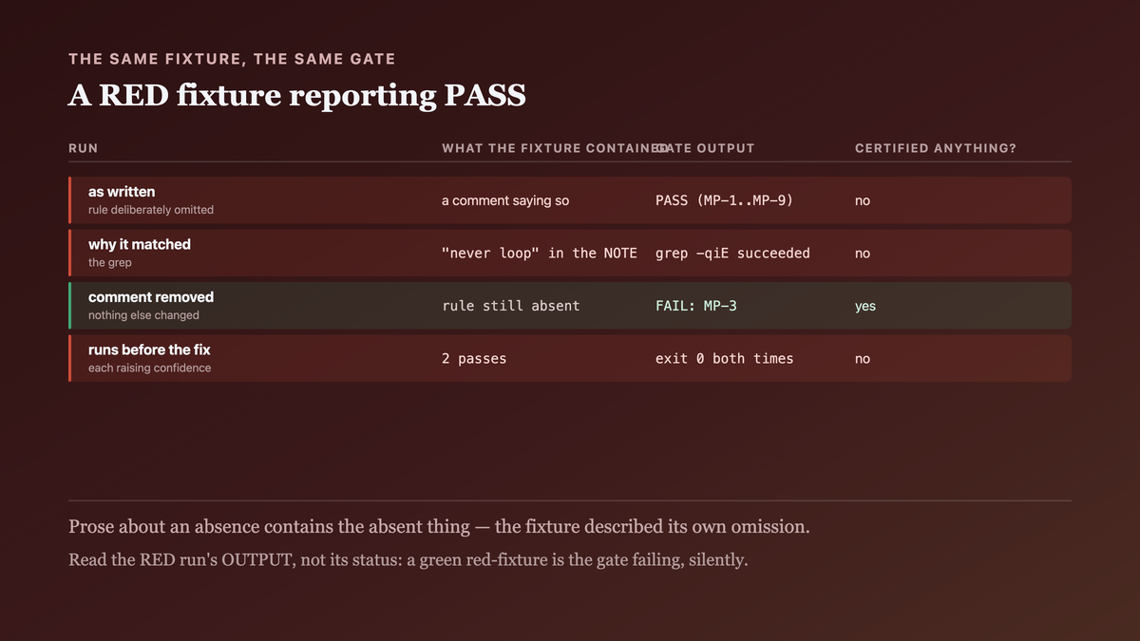Click the 'PASS (MP-1..MP-9)' gate output
The image size is (1140, 641).
click(724, 200)
